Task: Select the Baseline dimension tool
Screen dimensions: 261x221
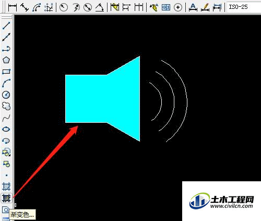Action: (x=127, y=7)
